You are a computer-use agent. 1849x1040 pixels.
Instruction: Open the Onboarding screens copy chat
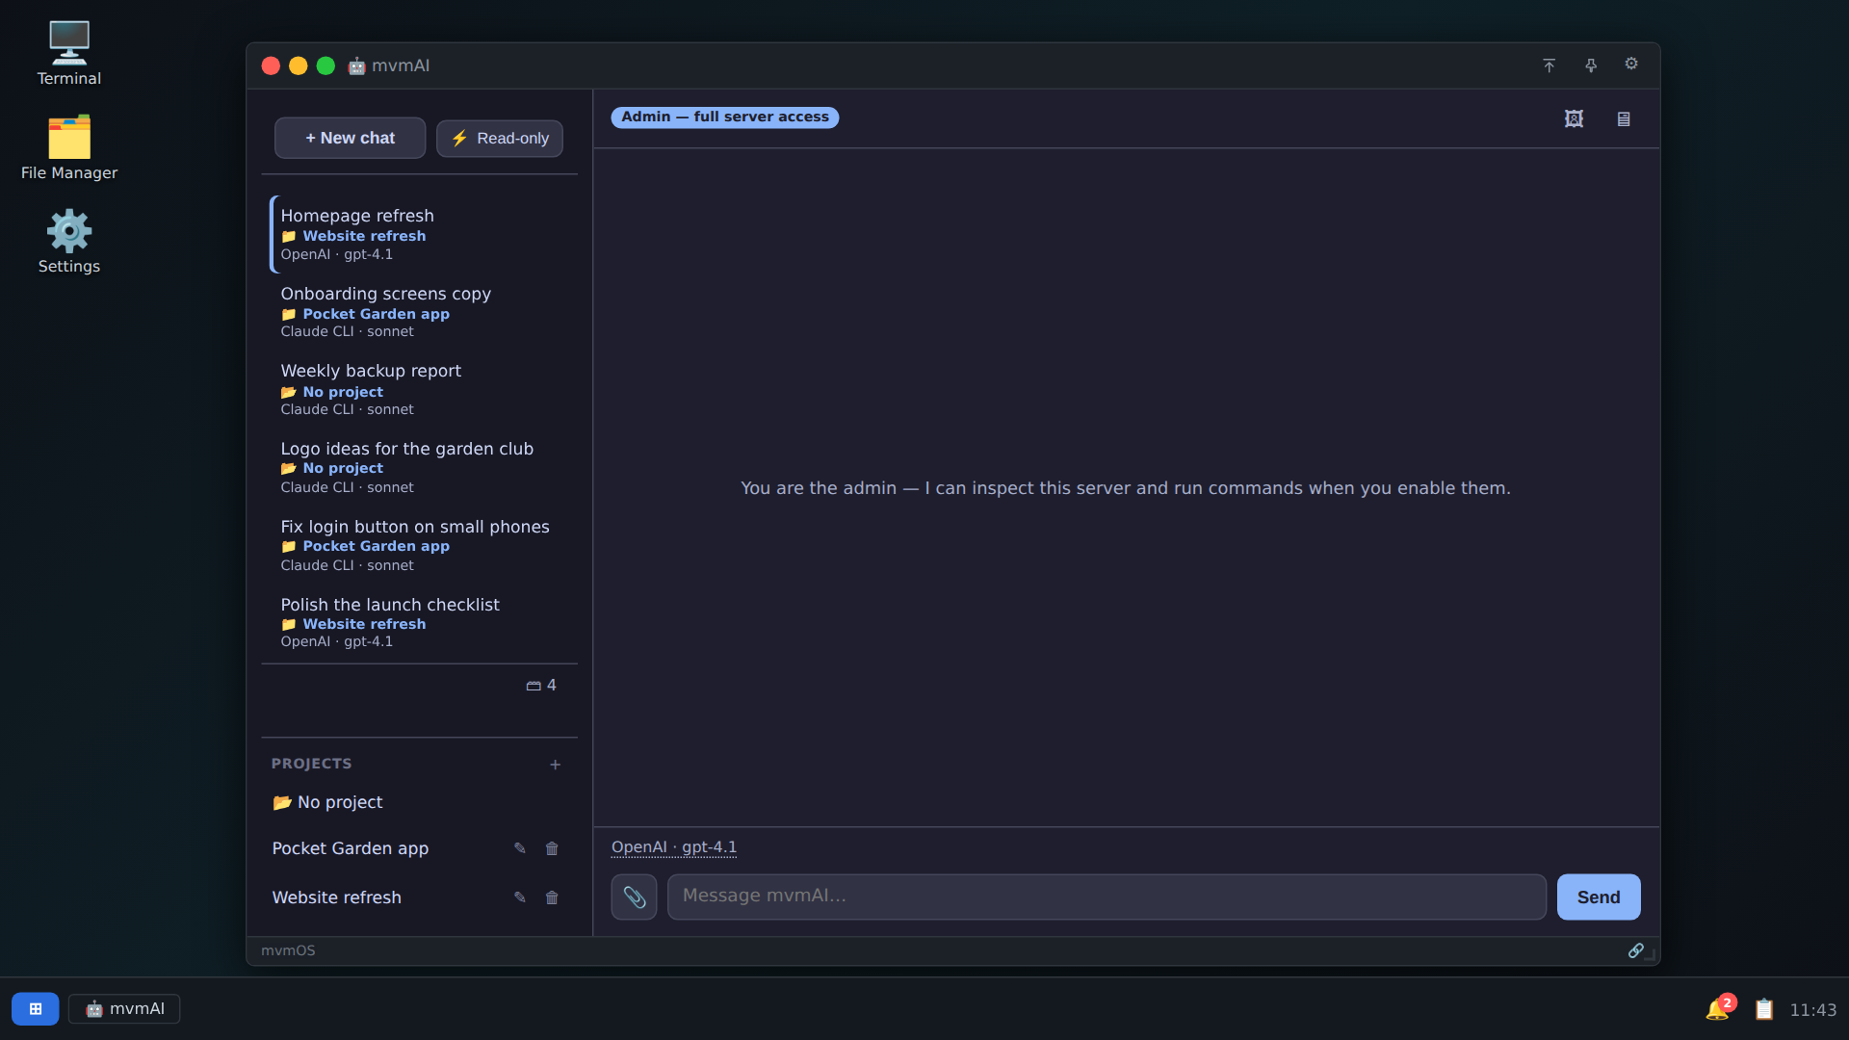(x=421, y=312)
